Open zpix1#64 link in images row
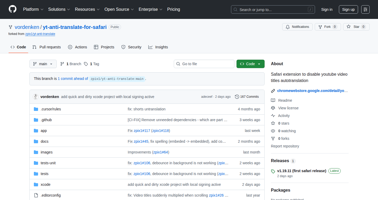 click(161, 152)
